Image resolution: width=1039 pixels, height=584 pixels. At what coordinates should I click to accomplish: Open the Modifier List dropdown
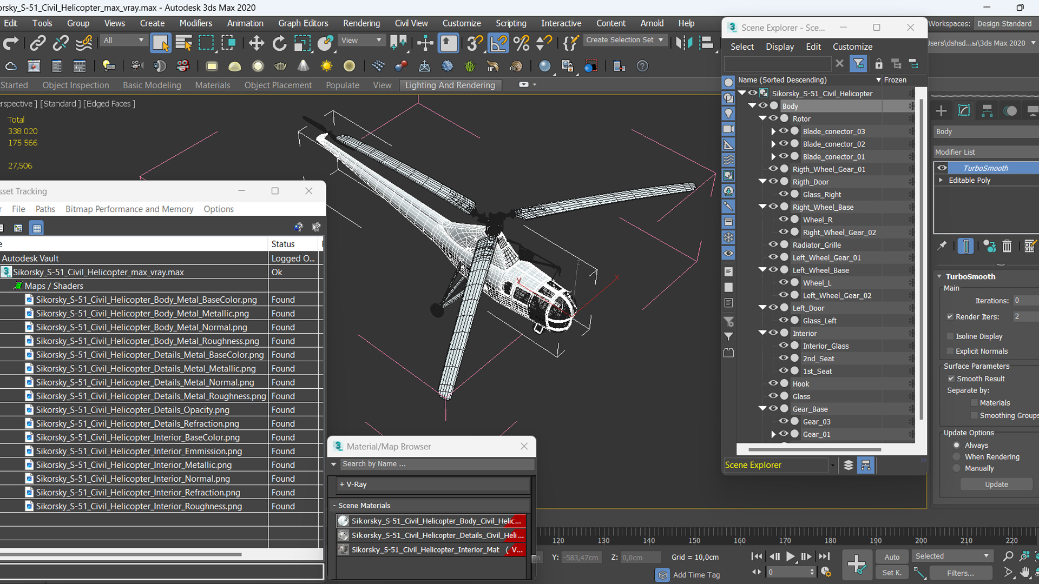(986, 152)
